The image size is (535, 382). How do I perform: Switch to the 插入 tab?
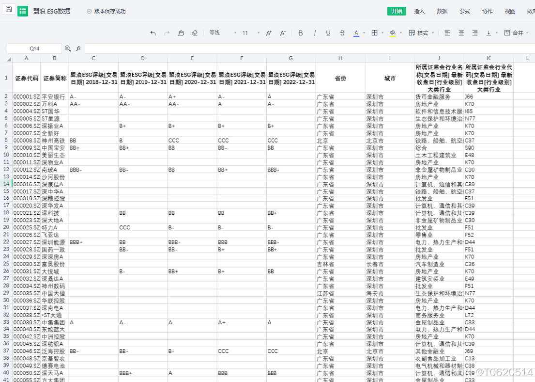(x=419, y=11)
